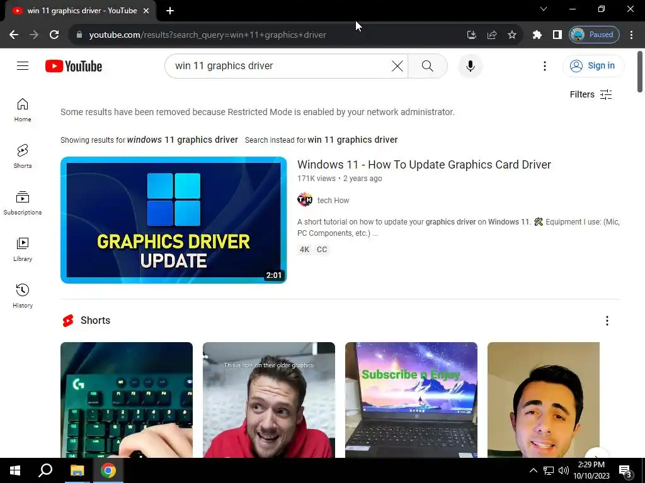This screenshot has width=645, height=483.
Task: Click the address bar URL
Action: pyautogui.click(x=208, y=35)
